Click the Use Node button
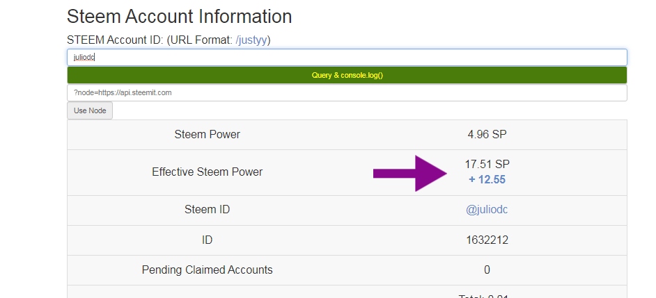 pos(90,110)
